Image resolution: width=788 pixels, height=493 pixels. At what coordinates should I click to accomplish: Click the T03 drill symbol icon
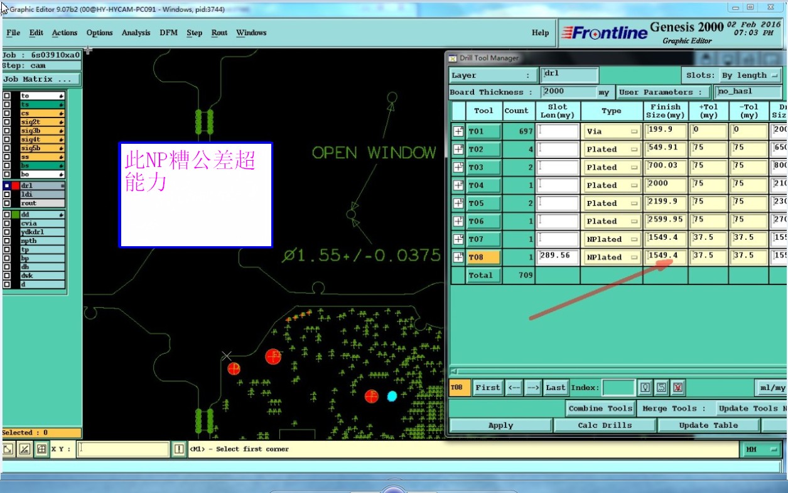(458, 167)
